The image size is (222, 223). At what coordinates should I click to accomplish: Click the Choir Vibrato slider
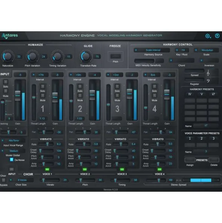coord(50,180)
